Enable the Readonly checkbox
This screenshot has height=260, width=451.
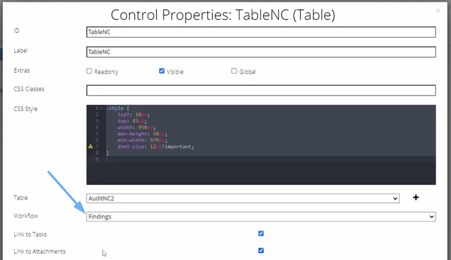[89, 71]
